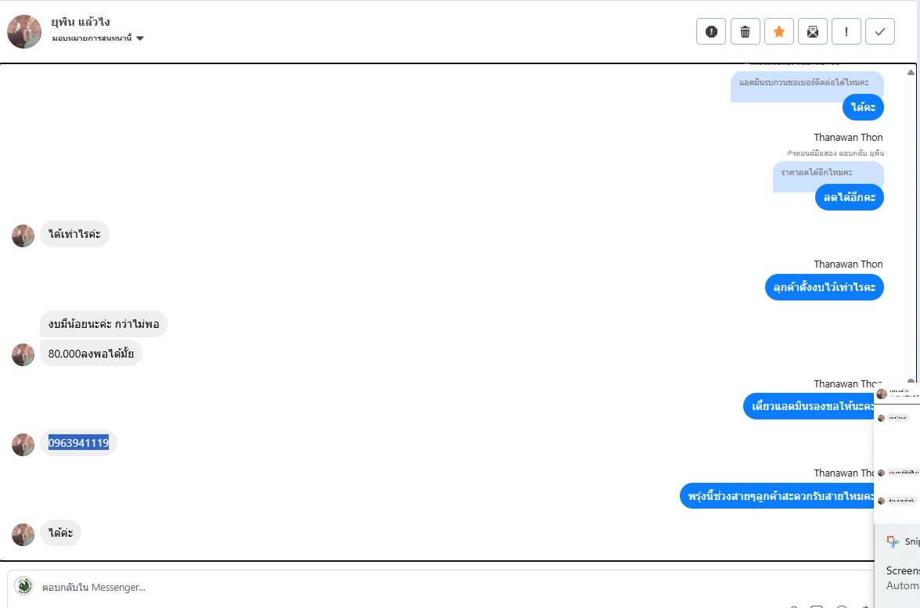
Task: Click the exclamation mark priority icon
Action: tap(846, 31)
